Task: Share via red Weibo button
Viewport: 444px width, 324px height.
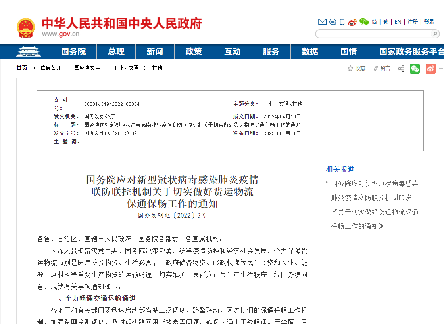Action: [x=431, y=69]
